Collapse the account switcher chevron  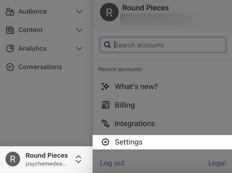(78, 159)
